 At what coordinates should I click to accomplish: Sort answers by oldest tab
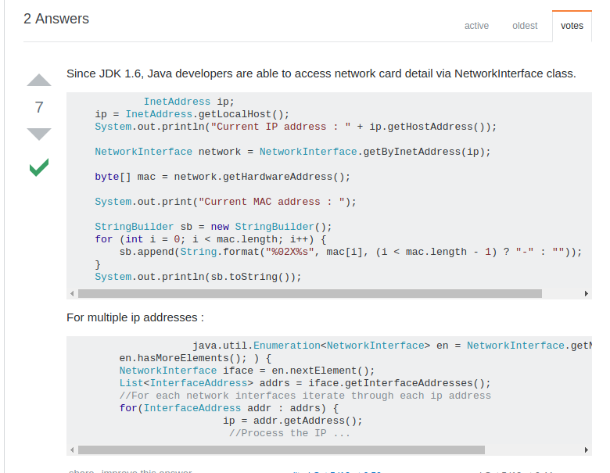point(525,26)
